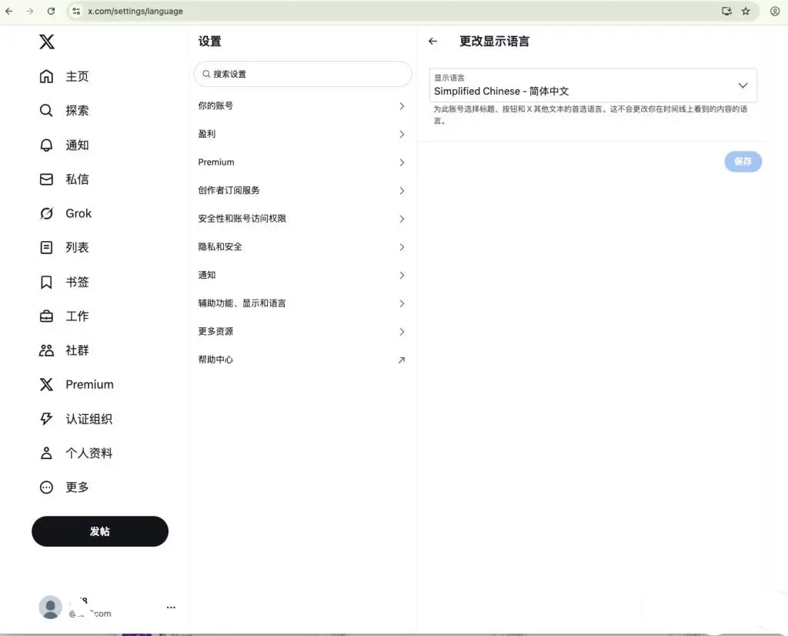This screenshot has height=636, width=788.
Task: Click the bell icon for 通知
Action: [47, 145]
